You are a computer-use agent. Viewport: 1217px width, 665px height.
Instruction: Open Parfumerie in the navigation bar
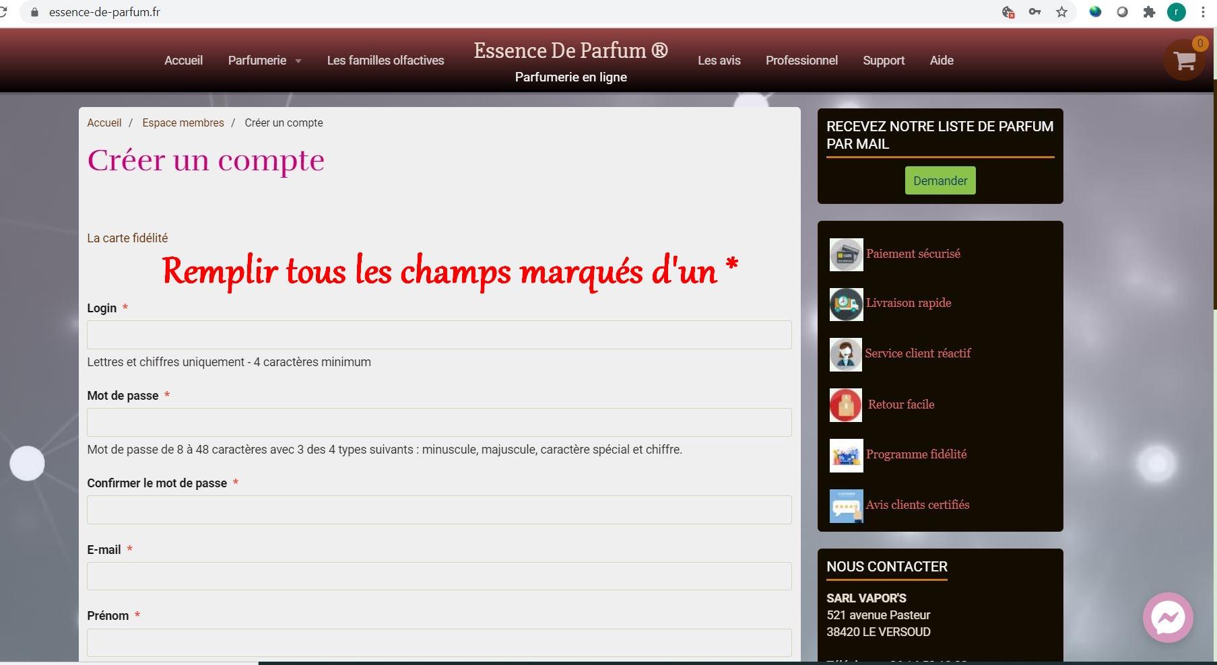[257, 61]
